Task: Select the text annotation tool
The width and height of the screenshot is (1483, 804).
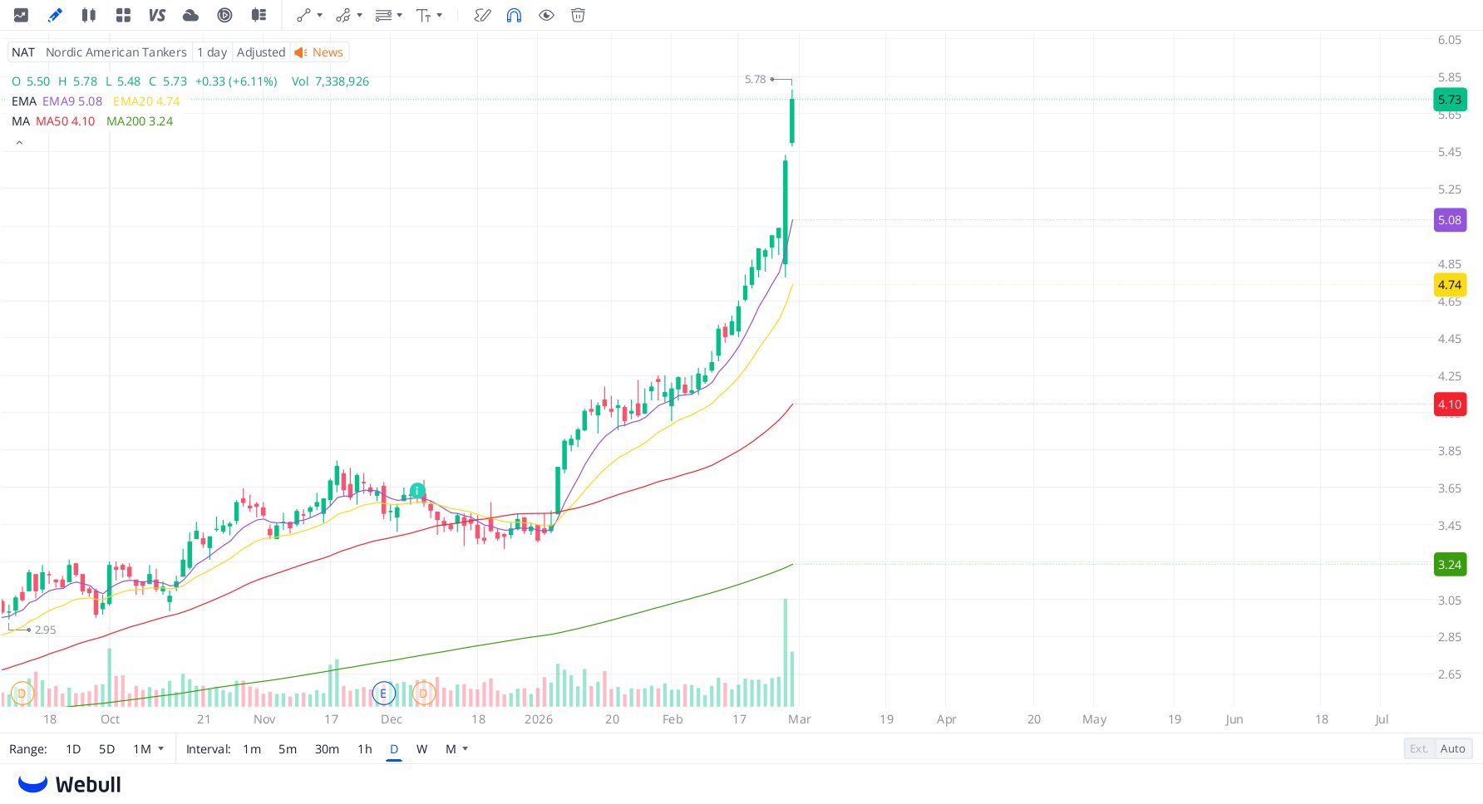Action: point(423,15)
